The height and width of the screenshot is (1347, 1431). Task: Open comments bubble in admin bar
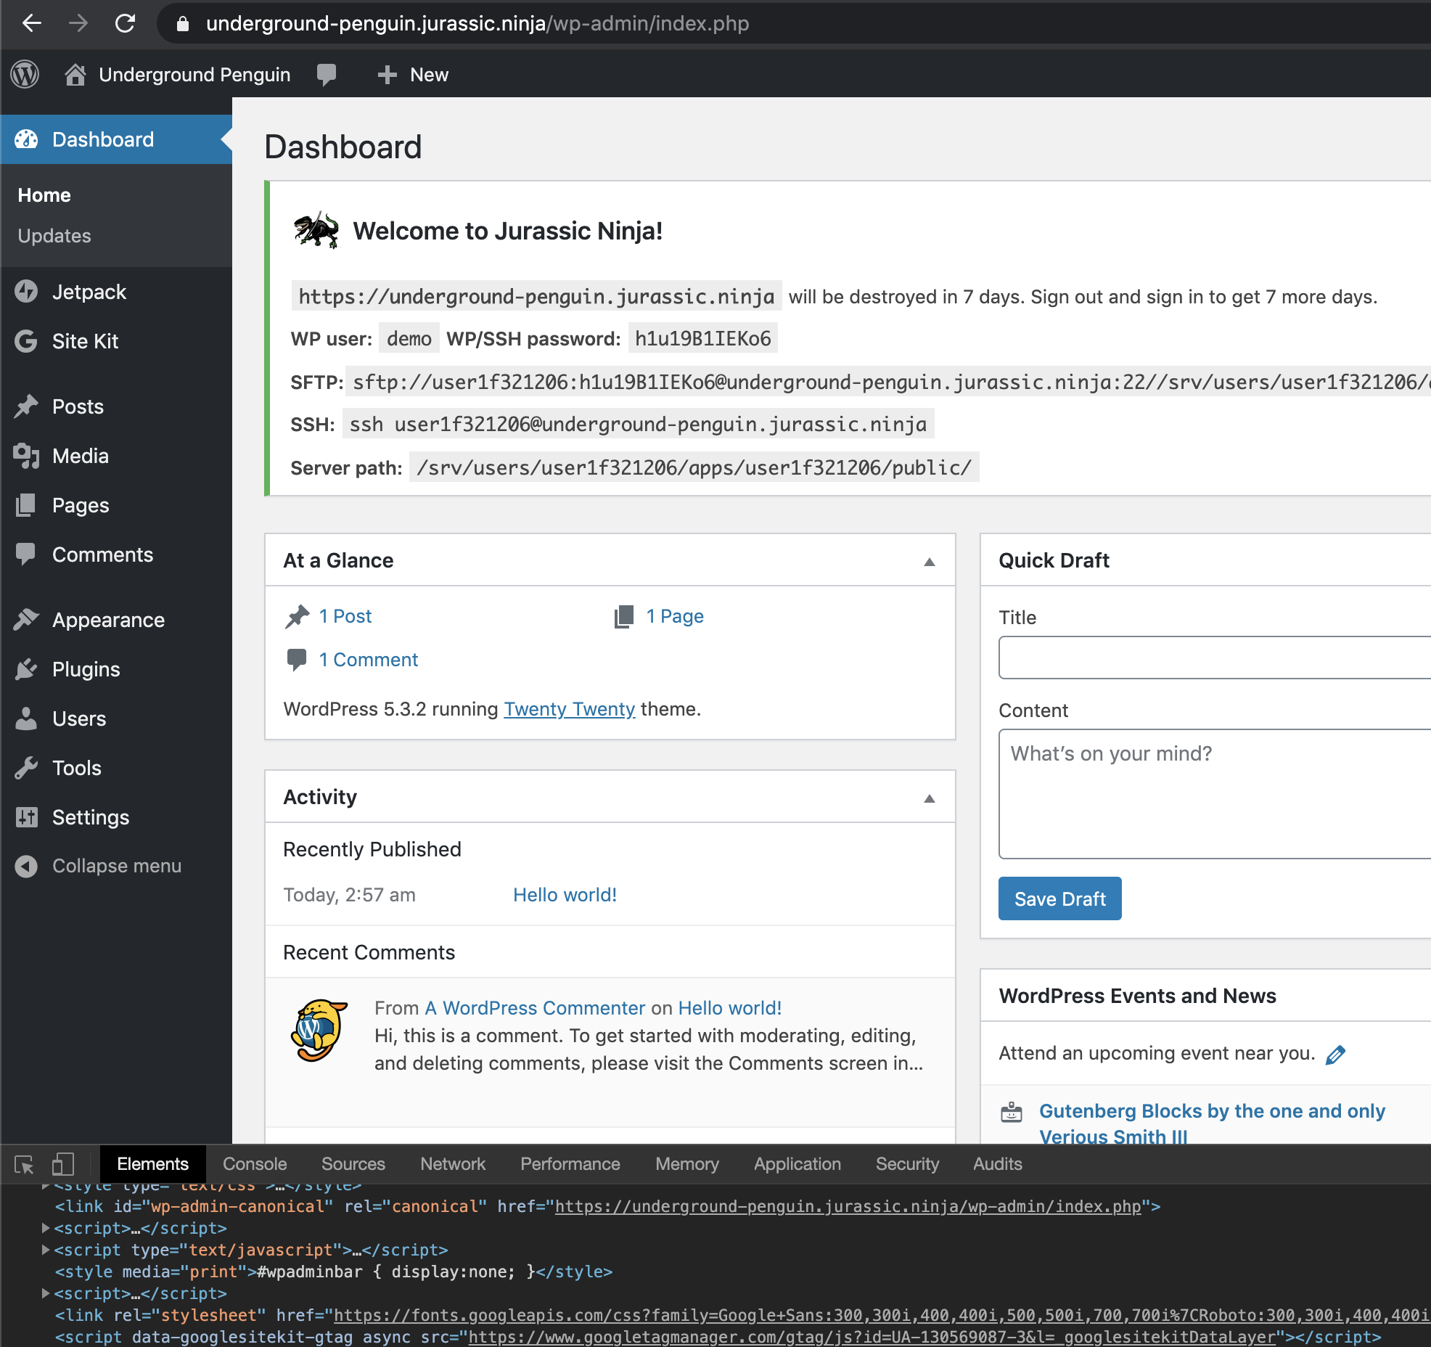327,74
